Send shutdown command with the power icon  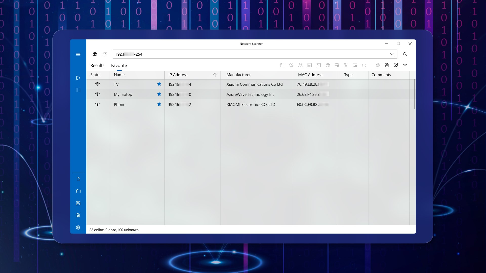364,65
